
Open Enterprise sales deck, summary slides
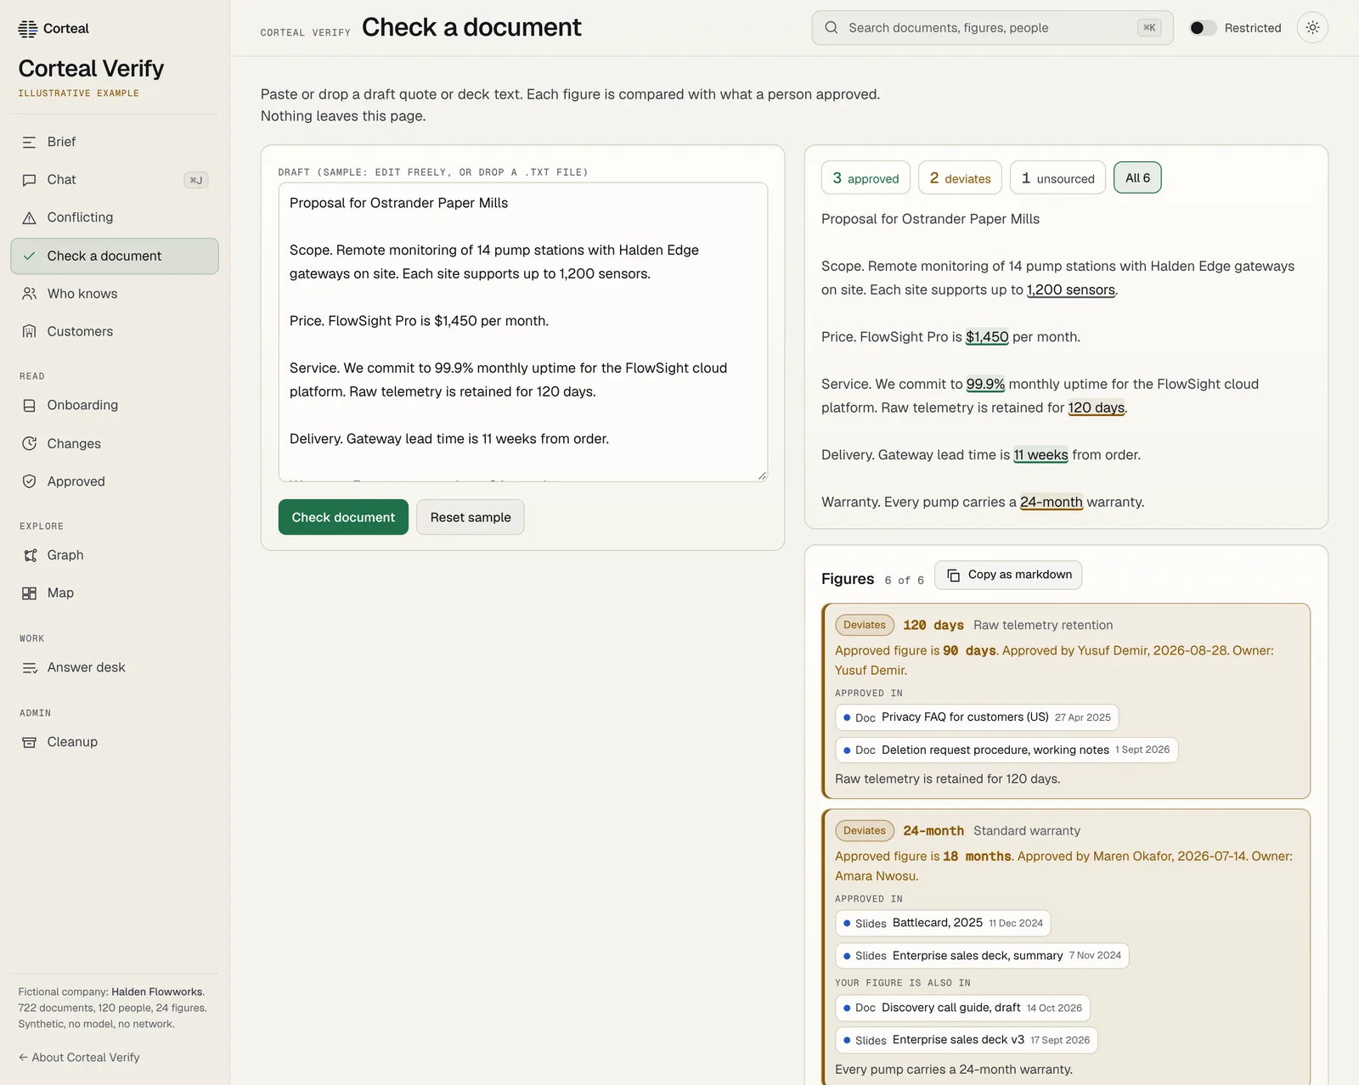click(982, 956)
